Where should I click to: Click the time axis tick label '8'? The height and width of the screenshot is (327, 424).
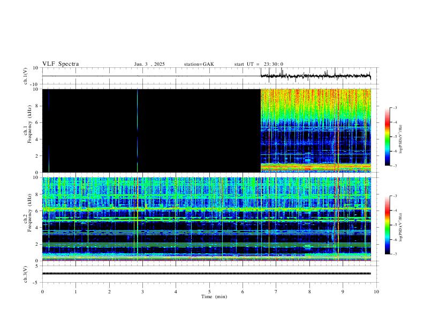click(x=309, y=292)
